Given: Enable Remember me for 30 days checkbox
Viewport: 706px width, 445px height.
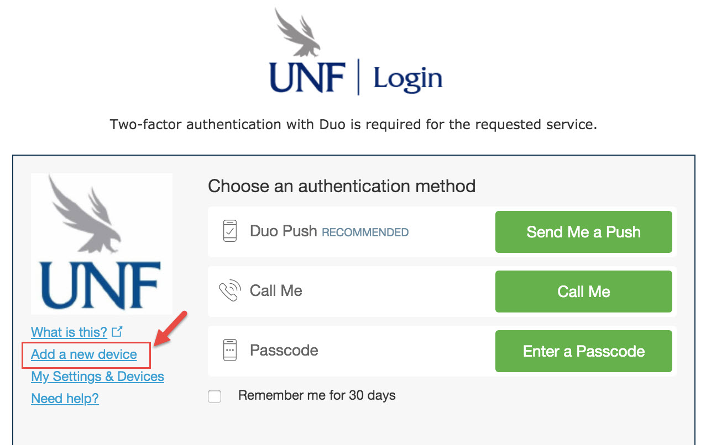Looking at the screenshot, I should coord(215,396).
